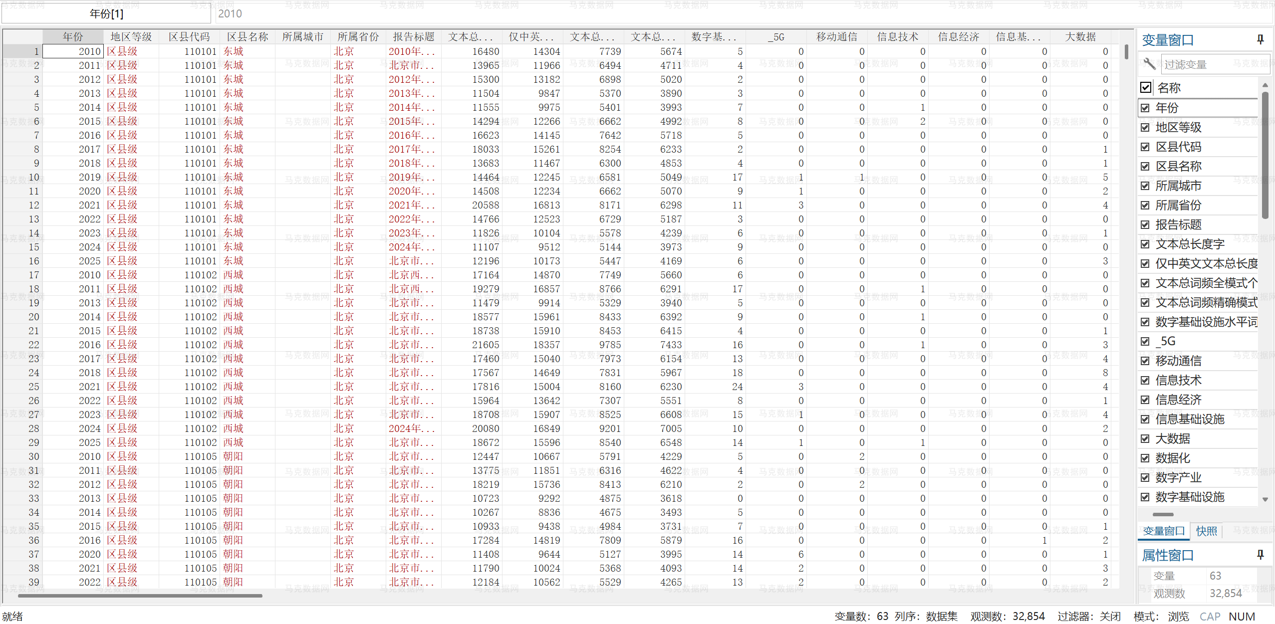Viewport: 1275px width, 624px height.
Task: Click the 移动通信 column header
Action: point(836,37)
